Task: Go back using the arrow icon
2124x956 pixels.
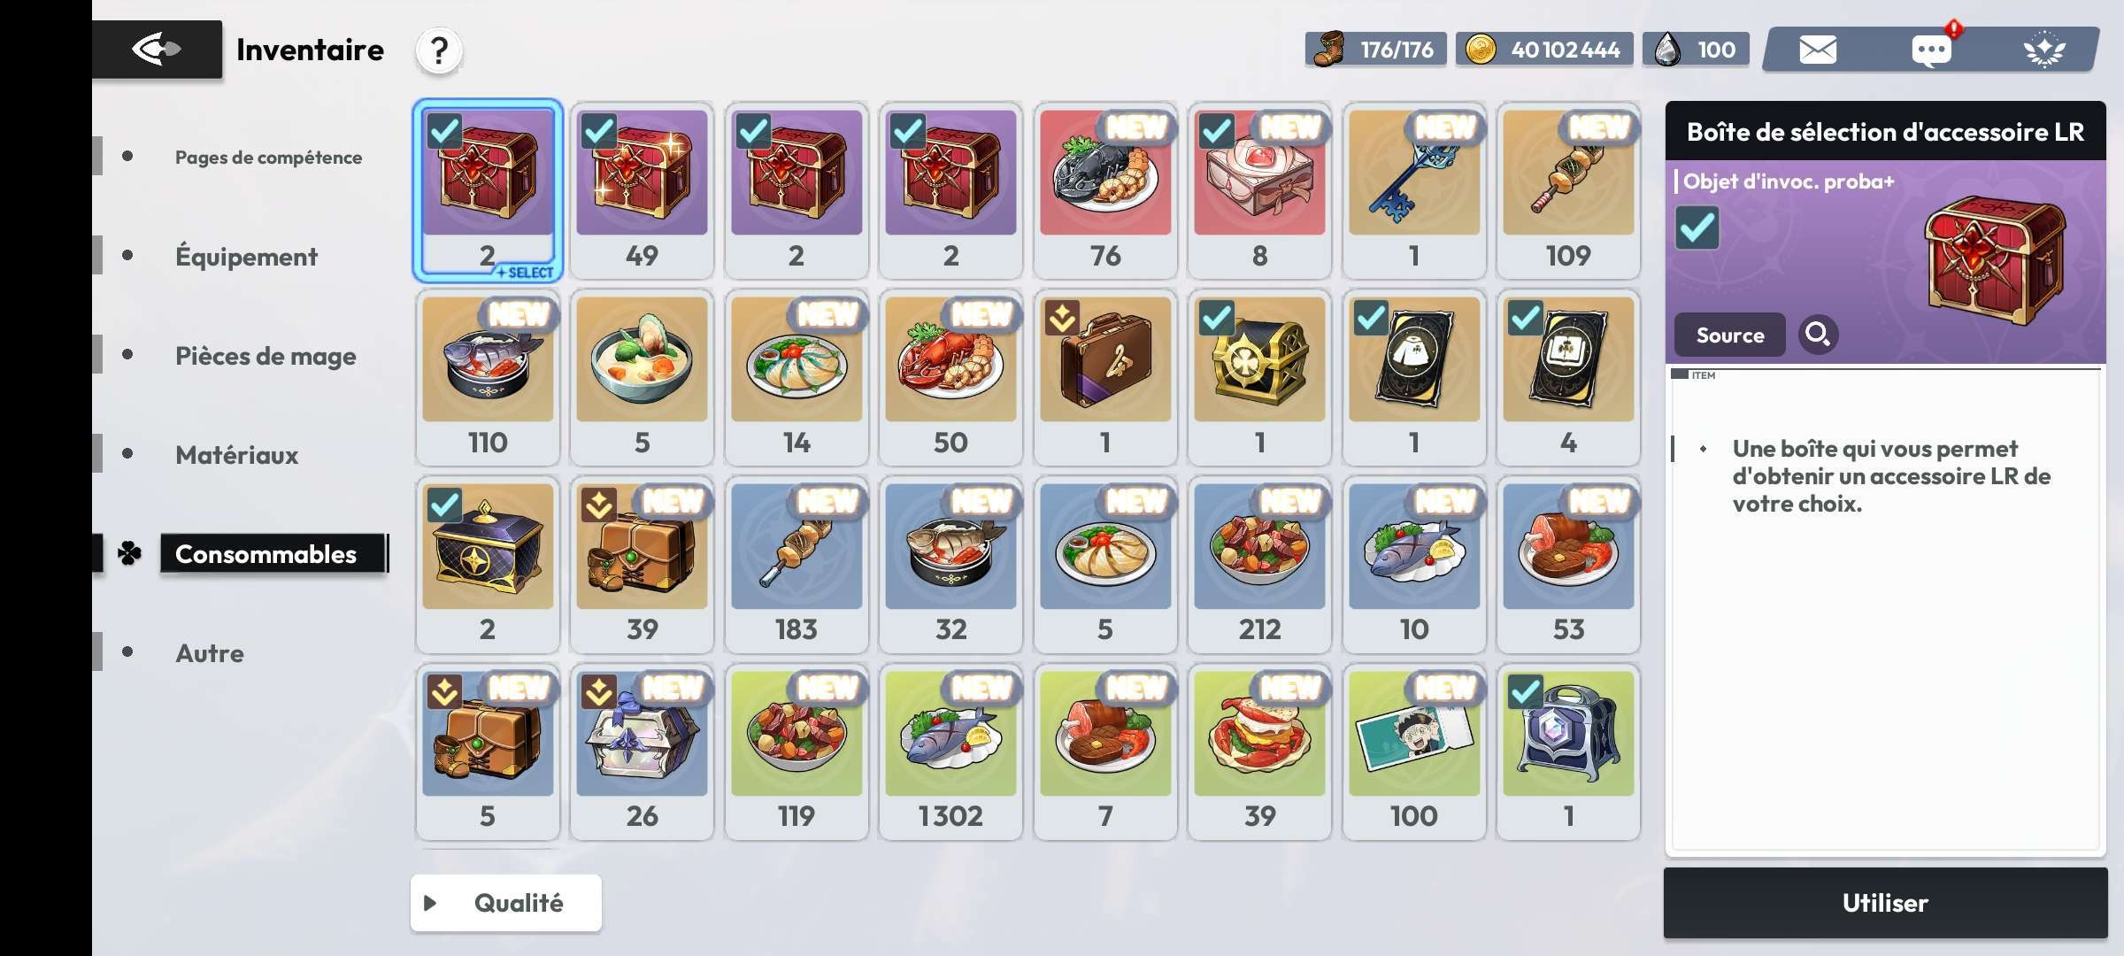Action: pyautogui.click(x=157, y=49)
